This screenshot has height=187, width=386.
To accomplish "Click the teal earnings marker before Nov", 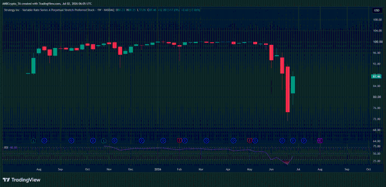I will [x=104, y=140].
